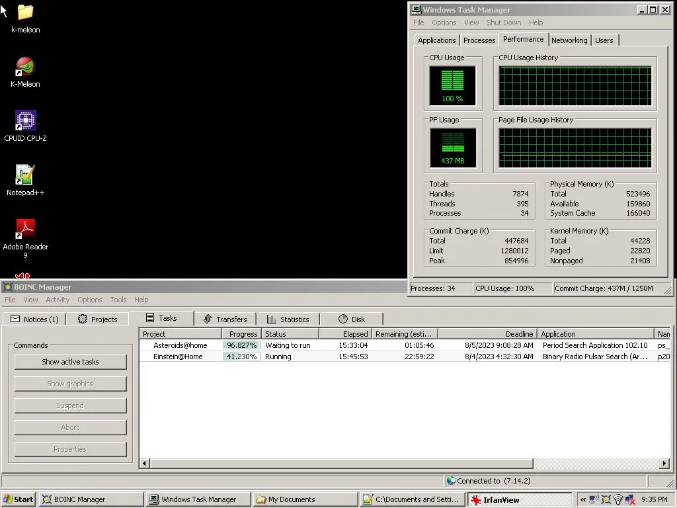Click the Tasks tab list icon

(x=150, y=318)
